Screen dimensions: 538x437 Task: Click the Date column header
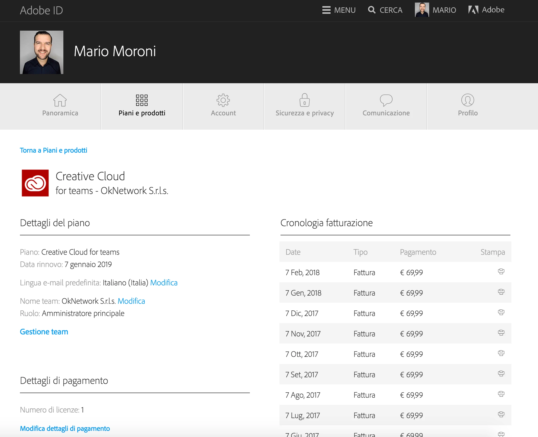(293, 252)
